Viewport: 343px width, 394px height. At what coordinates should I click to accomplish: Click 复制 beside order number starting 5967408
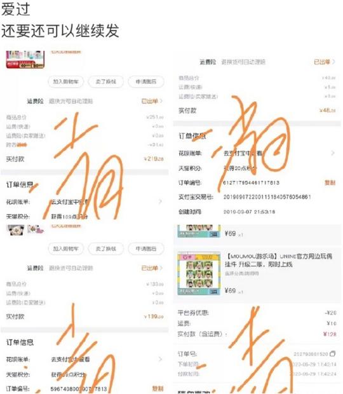pyautogui.click(x=158, y=388)
